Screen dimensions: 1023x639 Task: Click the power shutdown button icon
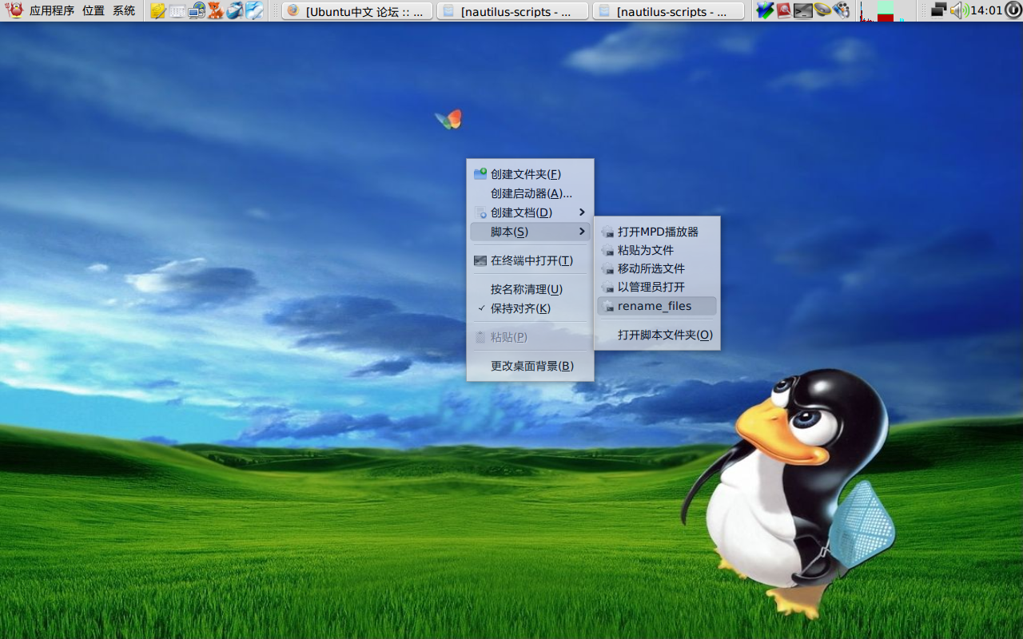[1013, 10]
